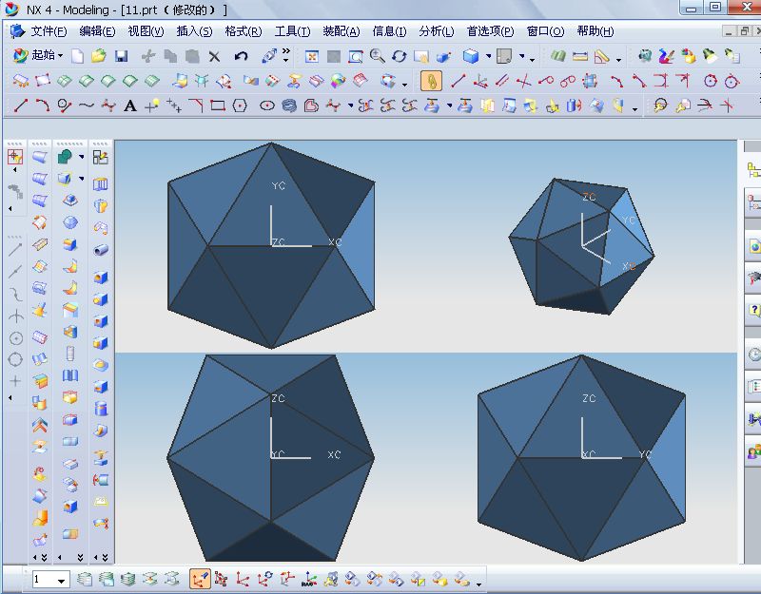Open the 装配(A) menu
761x594 pixels.
(341, 31)
